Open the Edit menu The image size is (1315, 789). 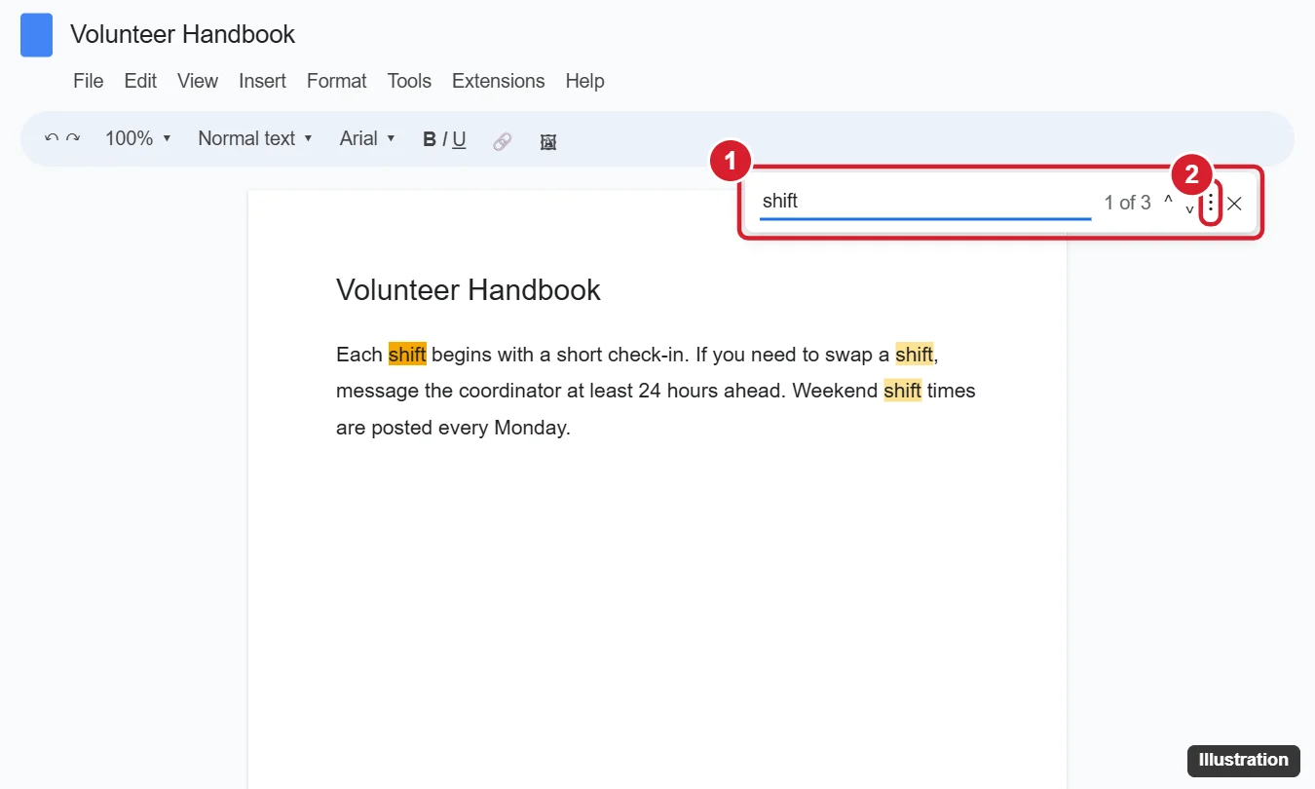point(140,81)
